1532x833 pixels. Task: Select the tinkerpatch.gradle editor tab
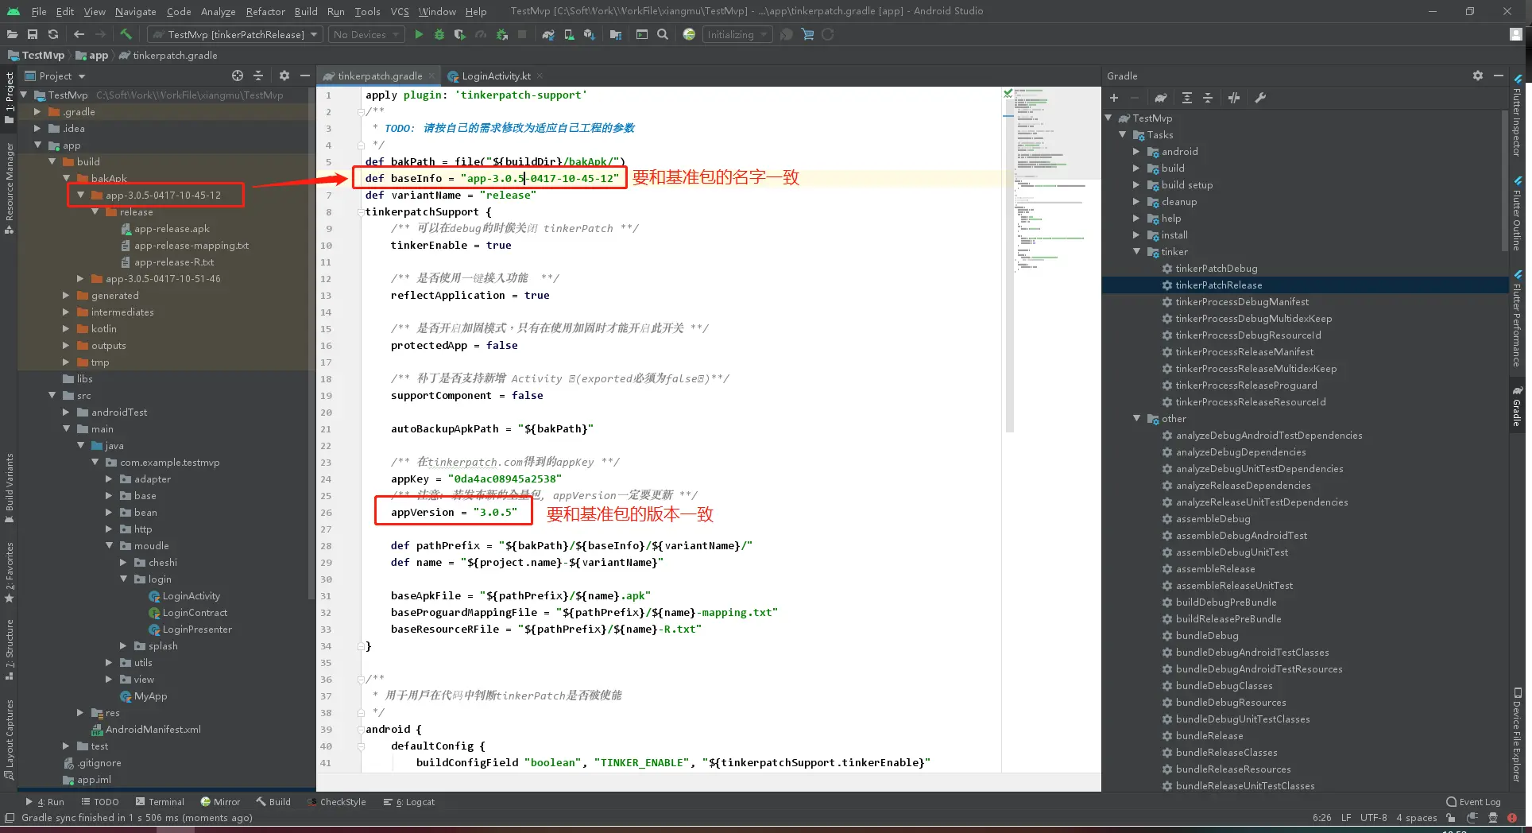pos(380,76)
